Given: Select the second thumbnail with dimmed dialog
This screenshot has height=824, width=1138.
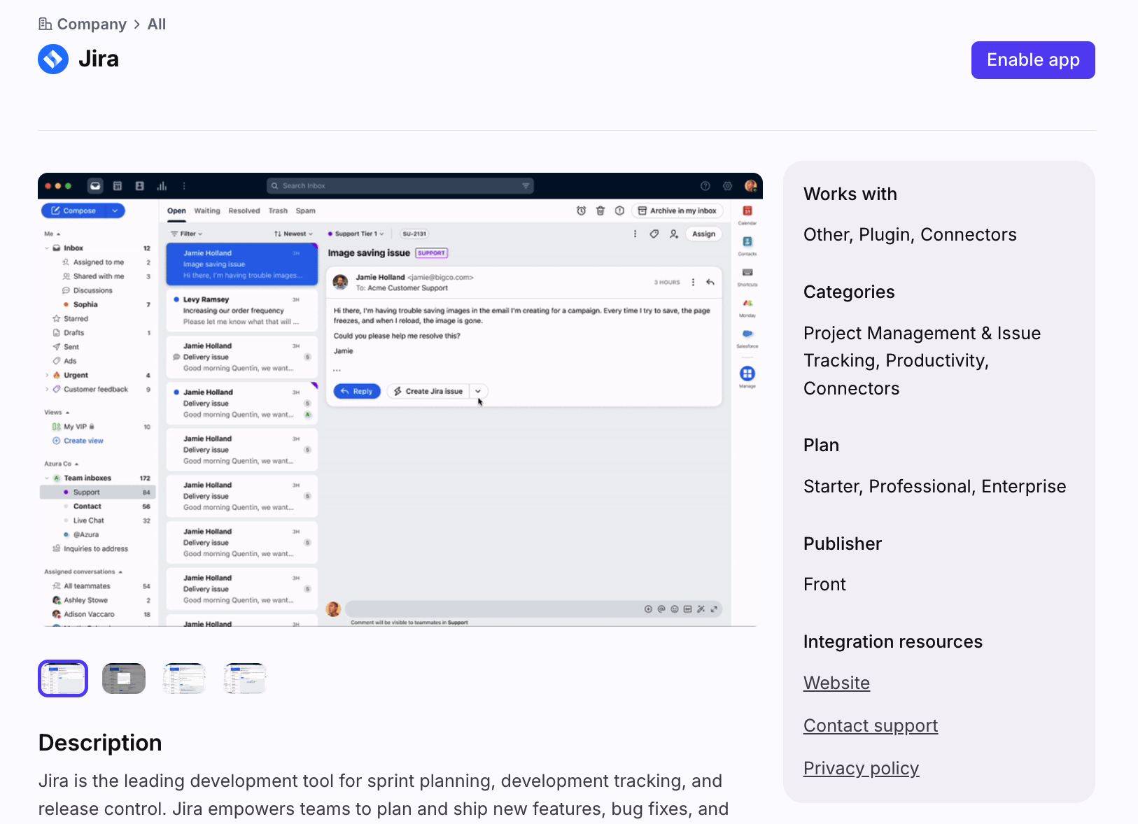Looking at the screenshot, I should coord(124,679).
